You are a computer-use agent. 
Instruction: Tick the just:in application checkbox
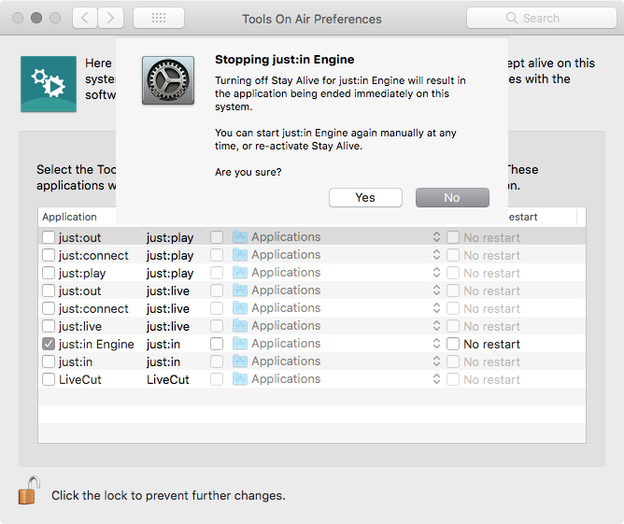coord(49,361)
